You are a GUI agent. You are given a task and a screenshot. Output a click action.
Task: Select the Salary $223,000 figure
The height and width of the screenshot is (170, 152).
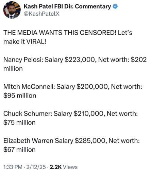(70, 60)
